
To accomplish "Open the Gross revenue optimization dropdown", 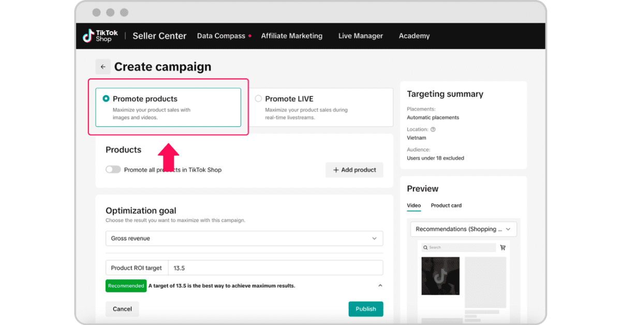I will click(x=244, y=239).
